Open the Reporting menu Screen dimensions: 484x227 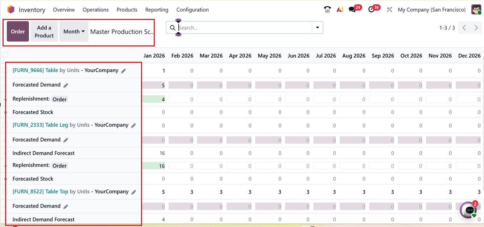tap(157, 9)
